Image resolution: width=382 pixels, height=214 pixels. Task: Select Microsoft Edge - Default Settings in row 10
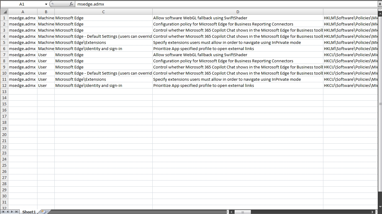103,73
